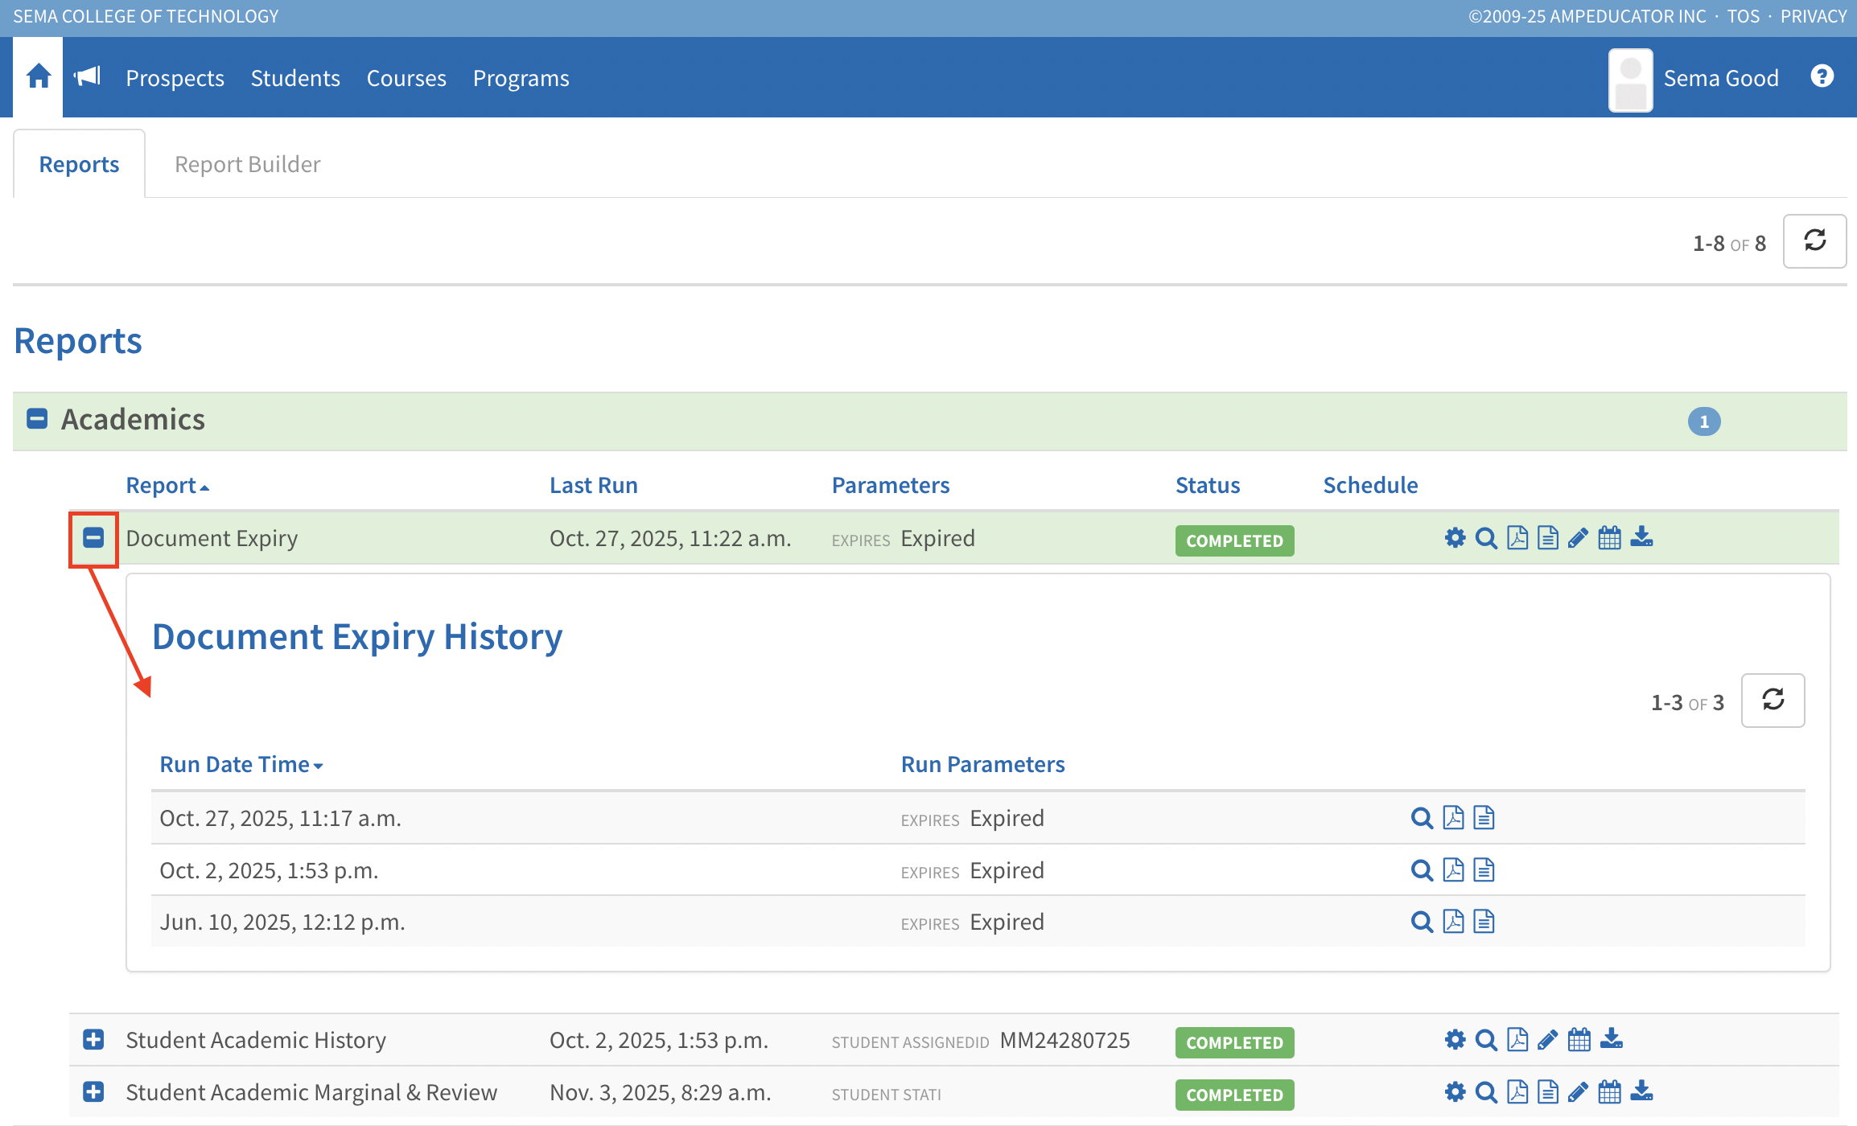The height and width of the screenshot is (1126, 1857).
Task: Collapse the Document Expiry history row
Action: 93,538
